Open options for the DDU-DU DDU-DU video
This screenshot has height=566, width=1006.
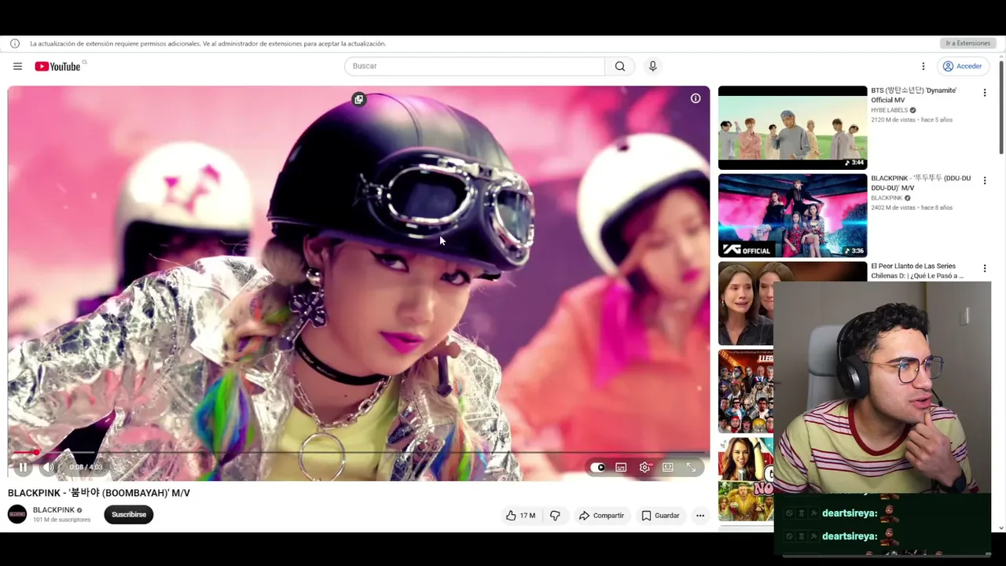coord(984,181)
